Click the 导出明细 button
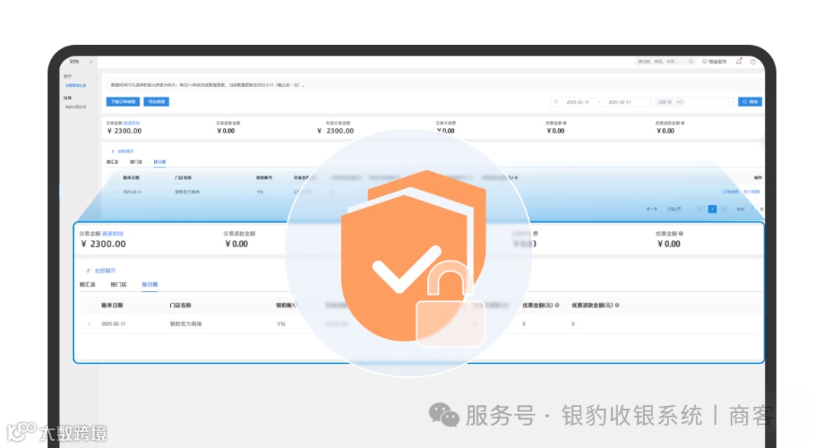Screen dimensions: 824x448 point(156,102)
